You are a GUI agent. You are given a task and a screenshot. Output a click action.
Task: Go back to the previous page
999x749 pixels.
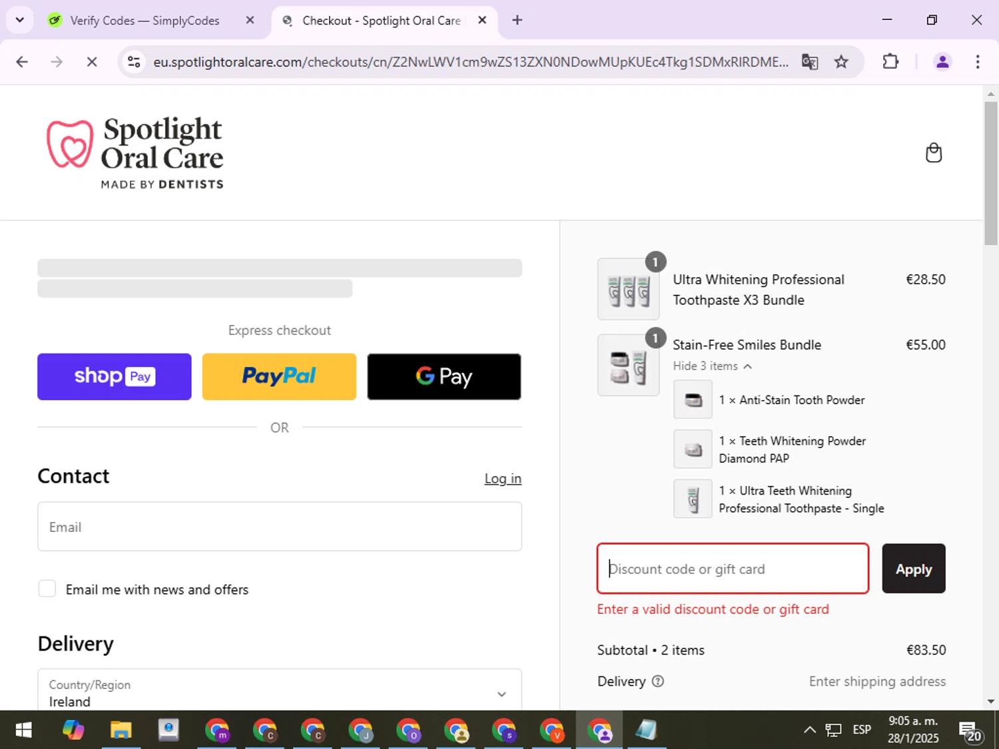coord(22,62)
